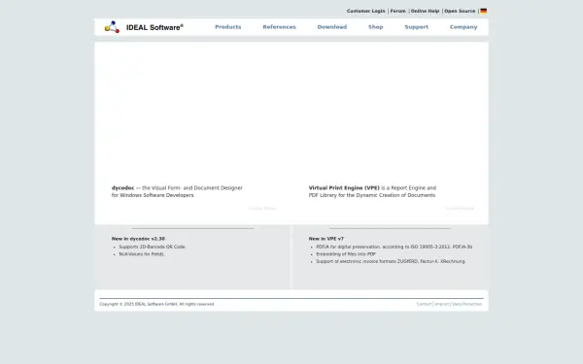Open the Download menu
583x364 pixels.
click(x=332, y=27)
